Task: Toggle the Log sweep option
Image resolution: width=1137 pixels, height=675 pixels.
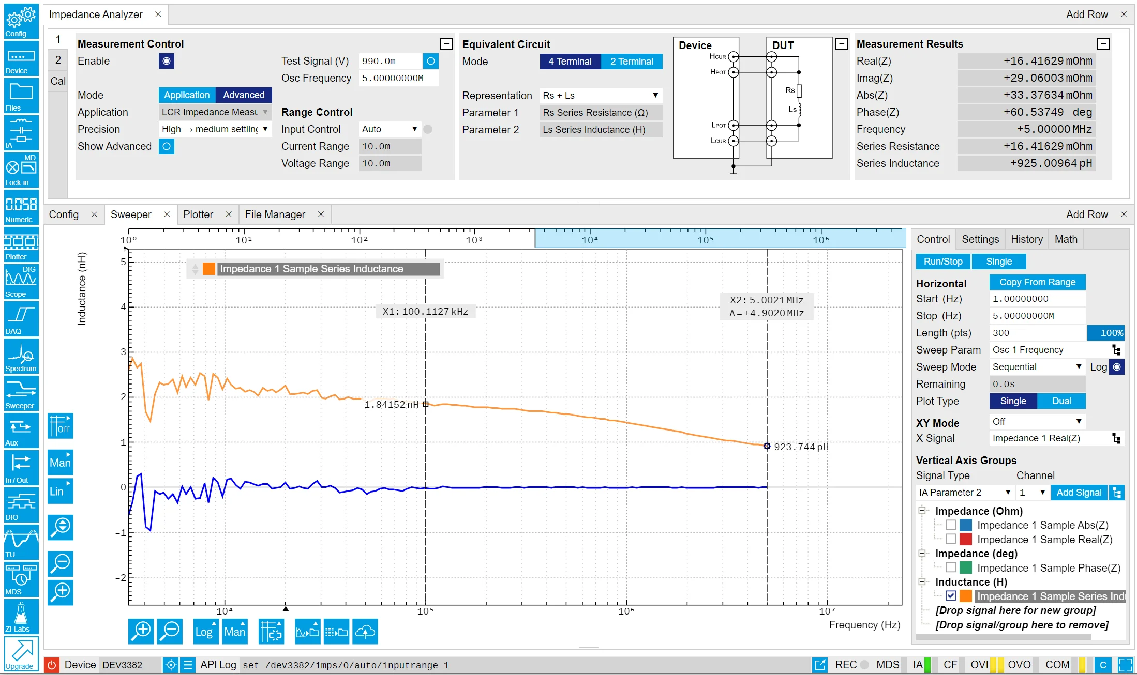Action: pos(1117,367)
